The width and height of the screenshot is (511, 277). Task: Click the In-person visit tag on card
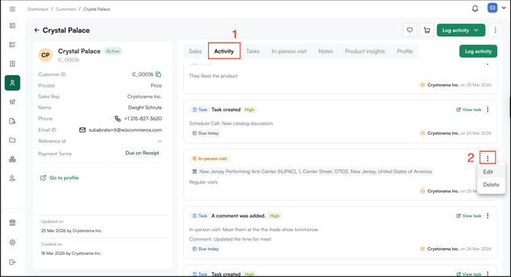click(210, 158)
